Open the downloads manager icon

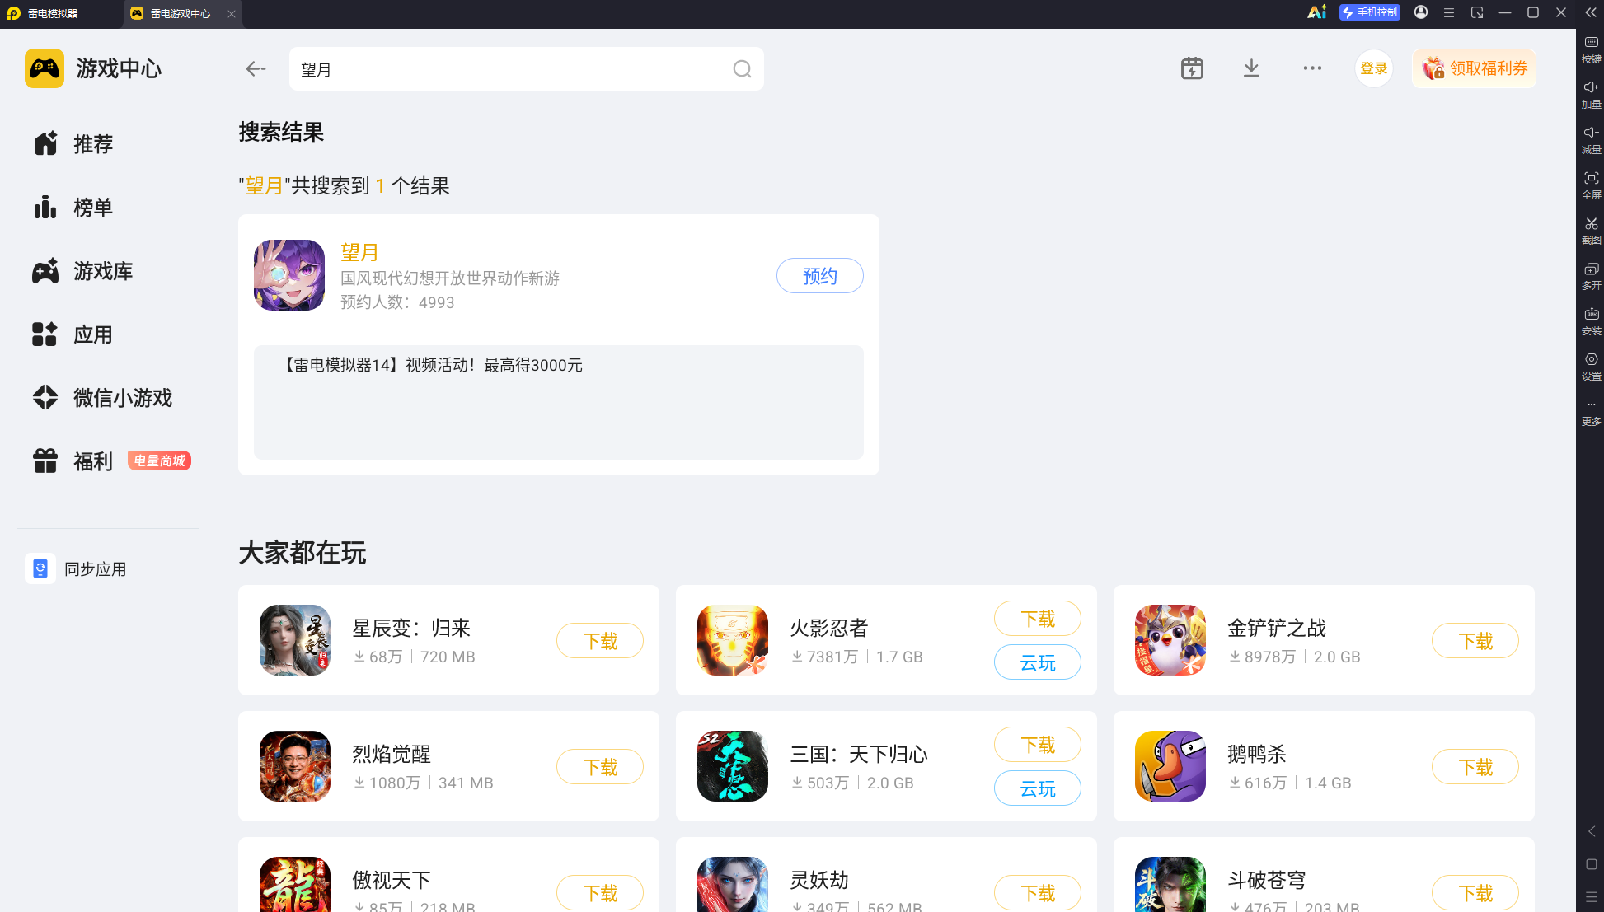tap(1251, 68)
